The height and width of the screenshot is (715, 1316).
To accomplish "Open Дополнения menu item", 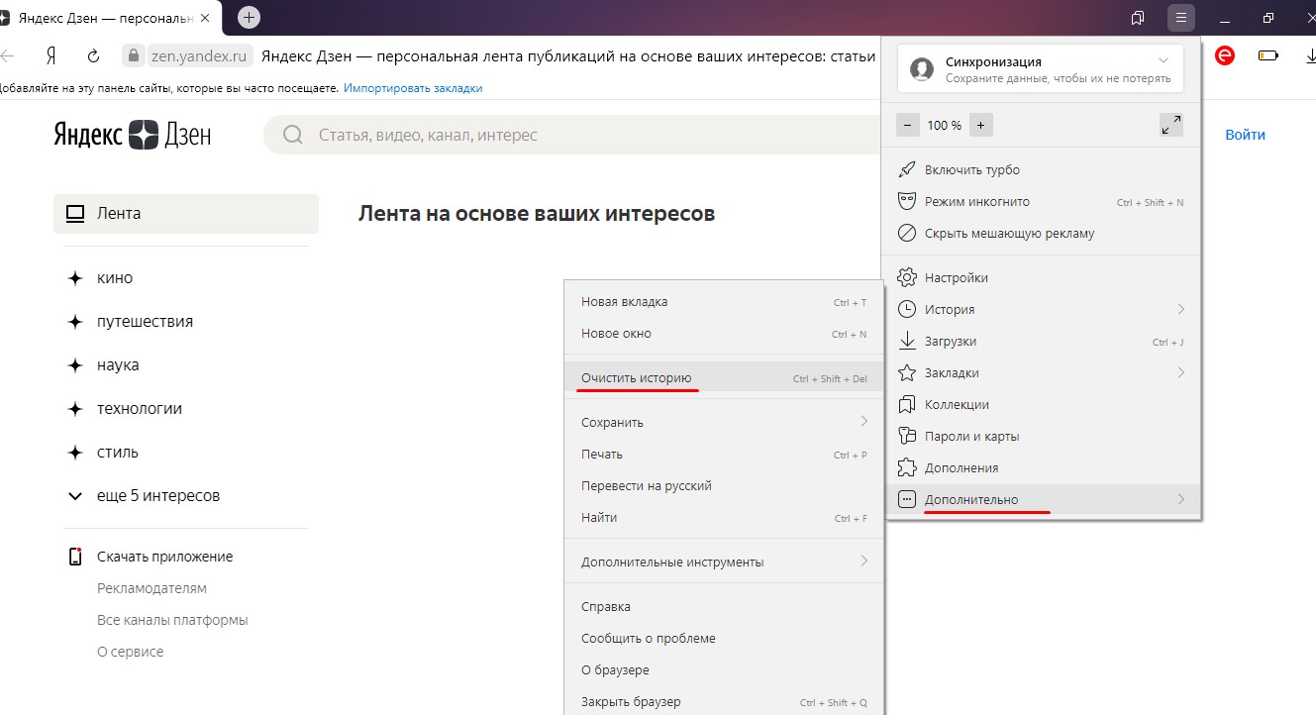I will pyautogui.click(x=1042, y=467).
